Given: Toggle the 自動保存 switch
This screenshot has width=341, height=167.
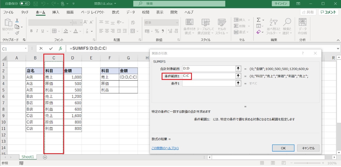Looking at the screenshot, I should pyautogui.click(x=25, y=4).
